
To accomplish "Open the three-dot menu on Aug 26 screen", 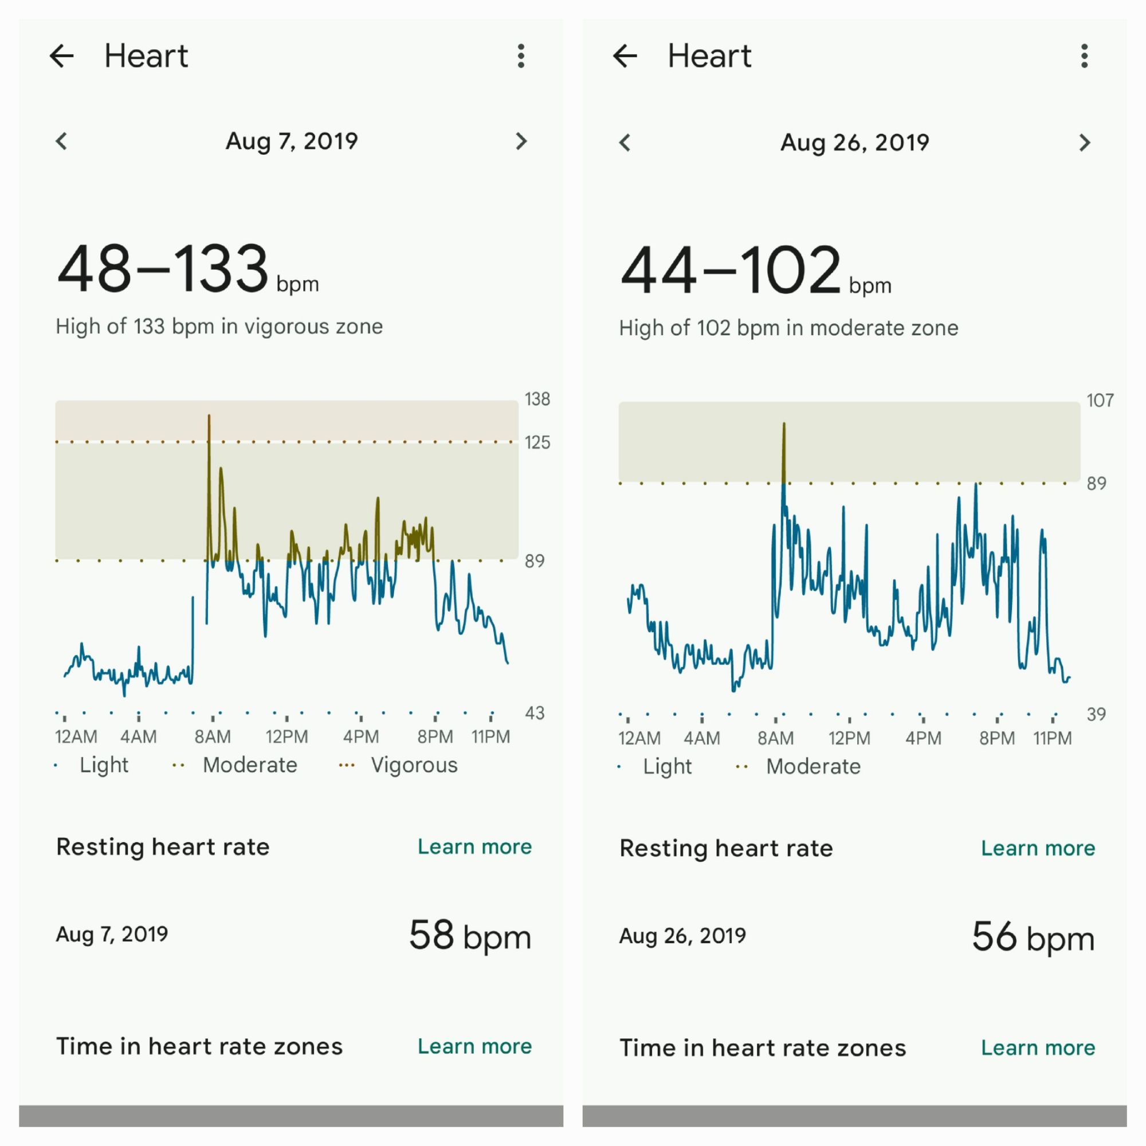I will 1084,56.
